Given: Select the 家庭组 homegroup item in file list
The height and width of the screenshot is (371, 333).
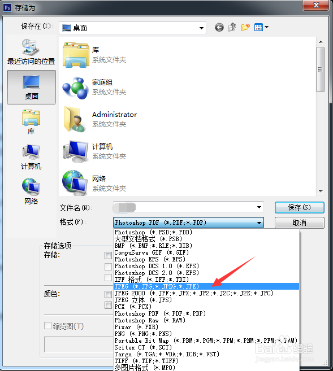Looking at the screenshot, I should 95,88.
